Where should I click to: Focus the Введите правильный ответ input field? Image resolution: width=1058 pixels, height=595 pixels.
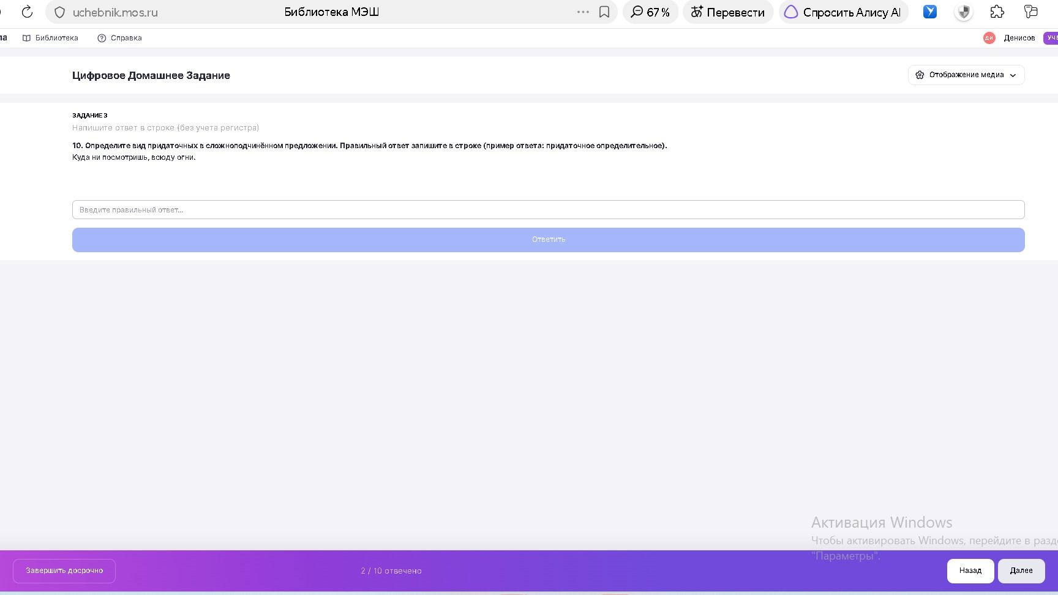click(548, 209)
